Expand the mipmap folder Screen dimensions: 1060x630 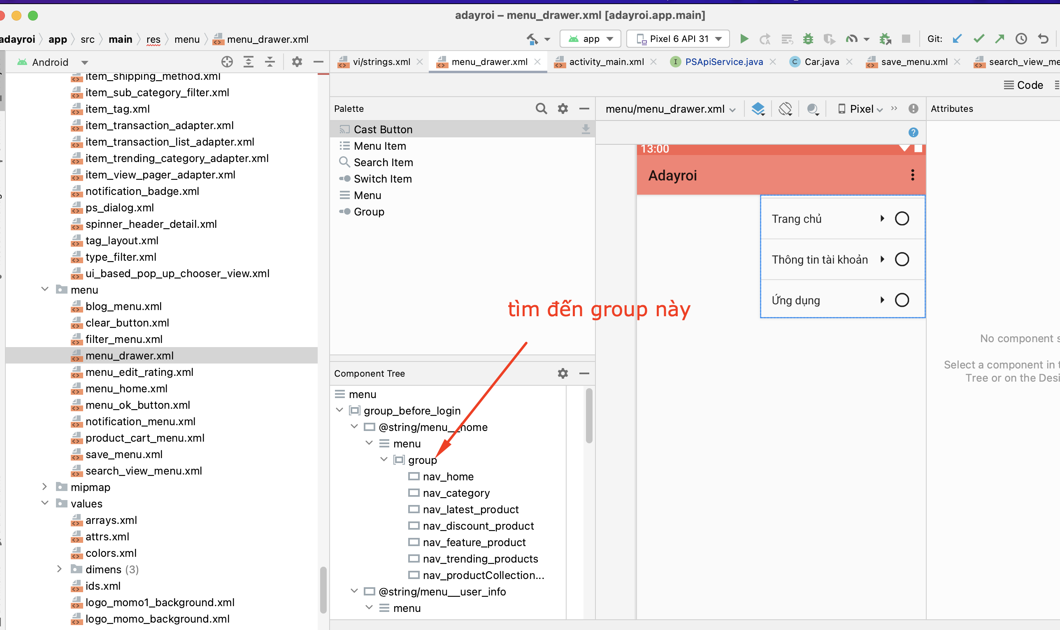[x=44, y=486]
